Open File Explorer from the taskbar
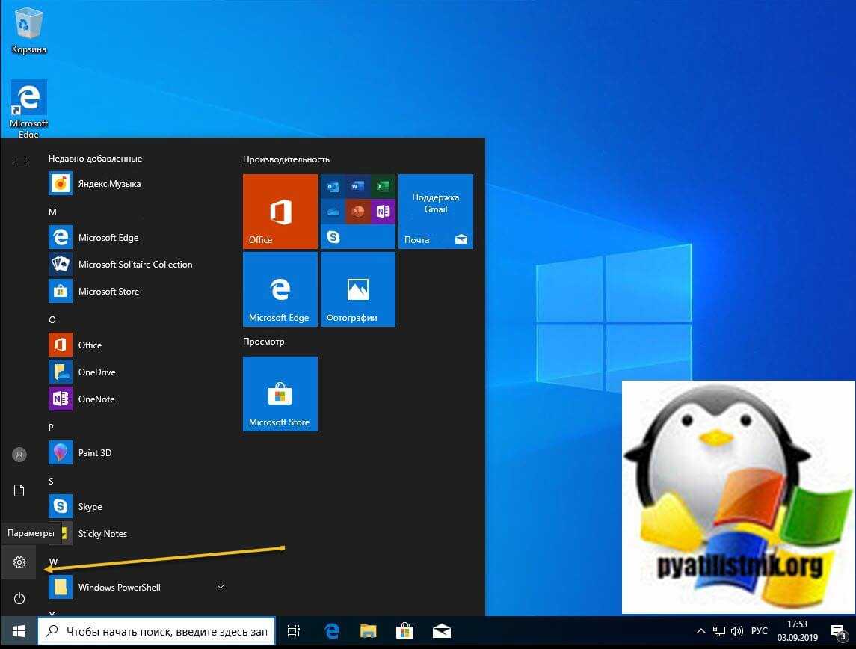Image resolution: width=856 pixels, height=649 pixels. [368, 632]
